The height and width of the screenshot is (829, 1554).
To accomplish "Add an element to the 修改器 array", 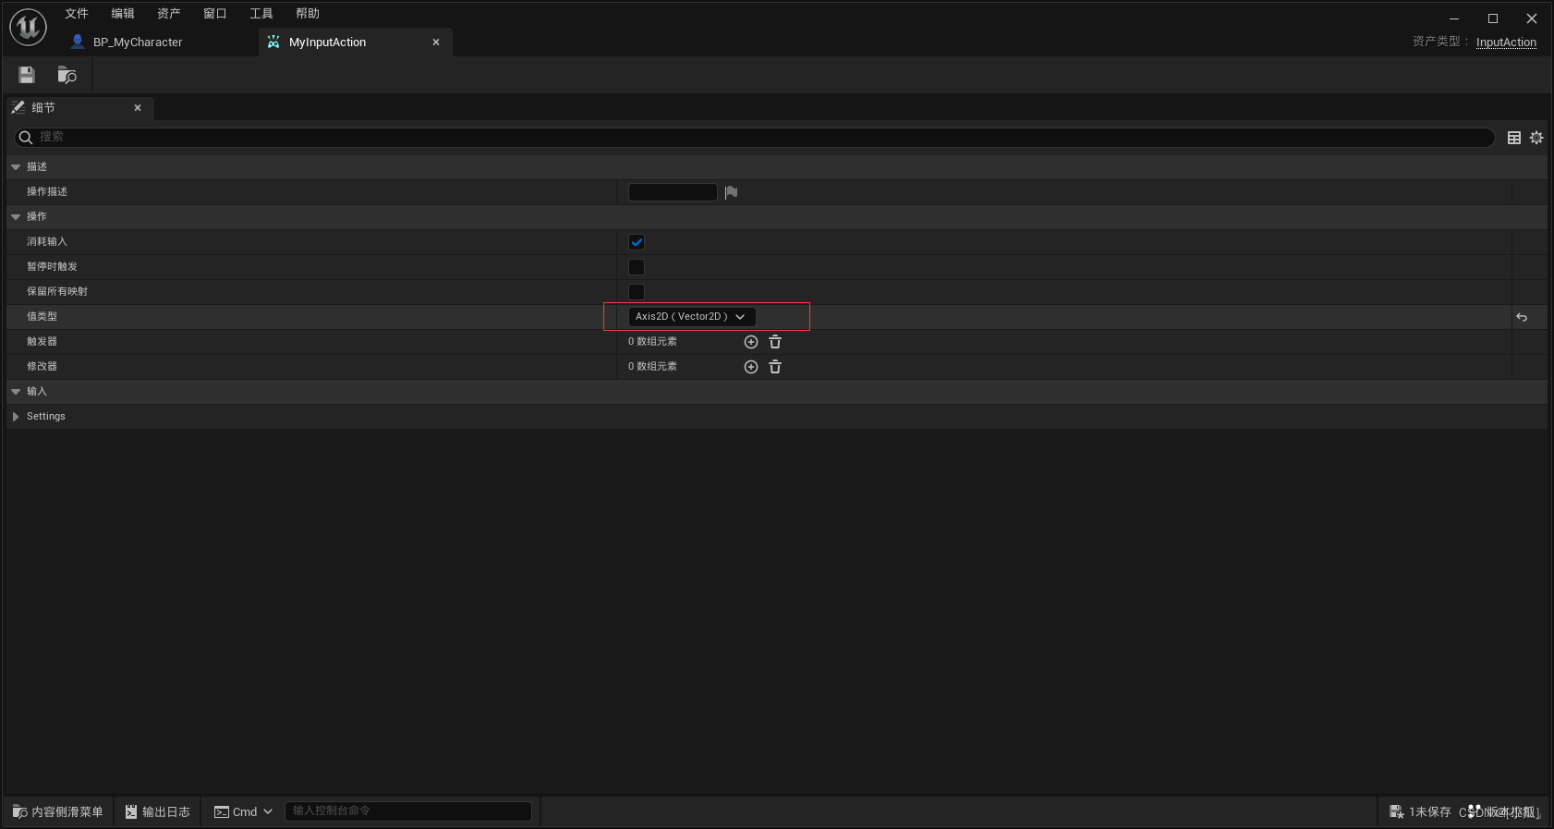I will coord(751,367).
